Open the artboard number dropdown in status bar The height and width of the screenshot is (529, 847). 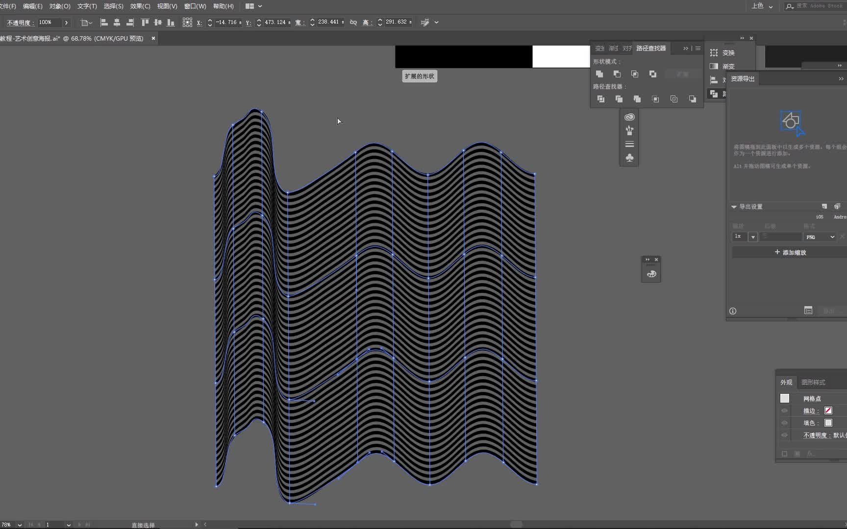coord(69,525)
